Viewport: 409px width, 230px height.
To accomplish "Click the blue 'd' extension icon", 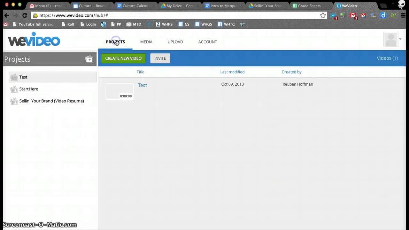I will [x=383, y=15].
